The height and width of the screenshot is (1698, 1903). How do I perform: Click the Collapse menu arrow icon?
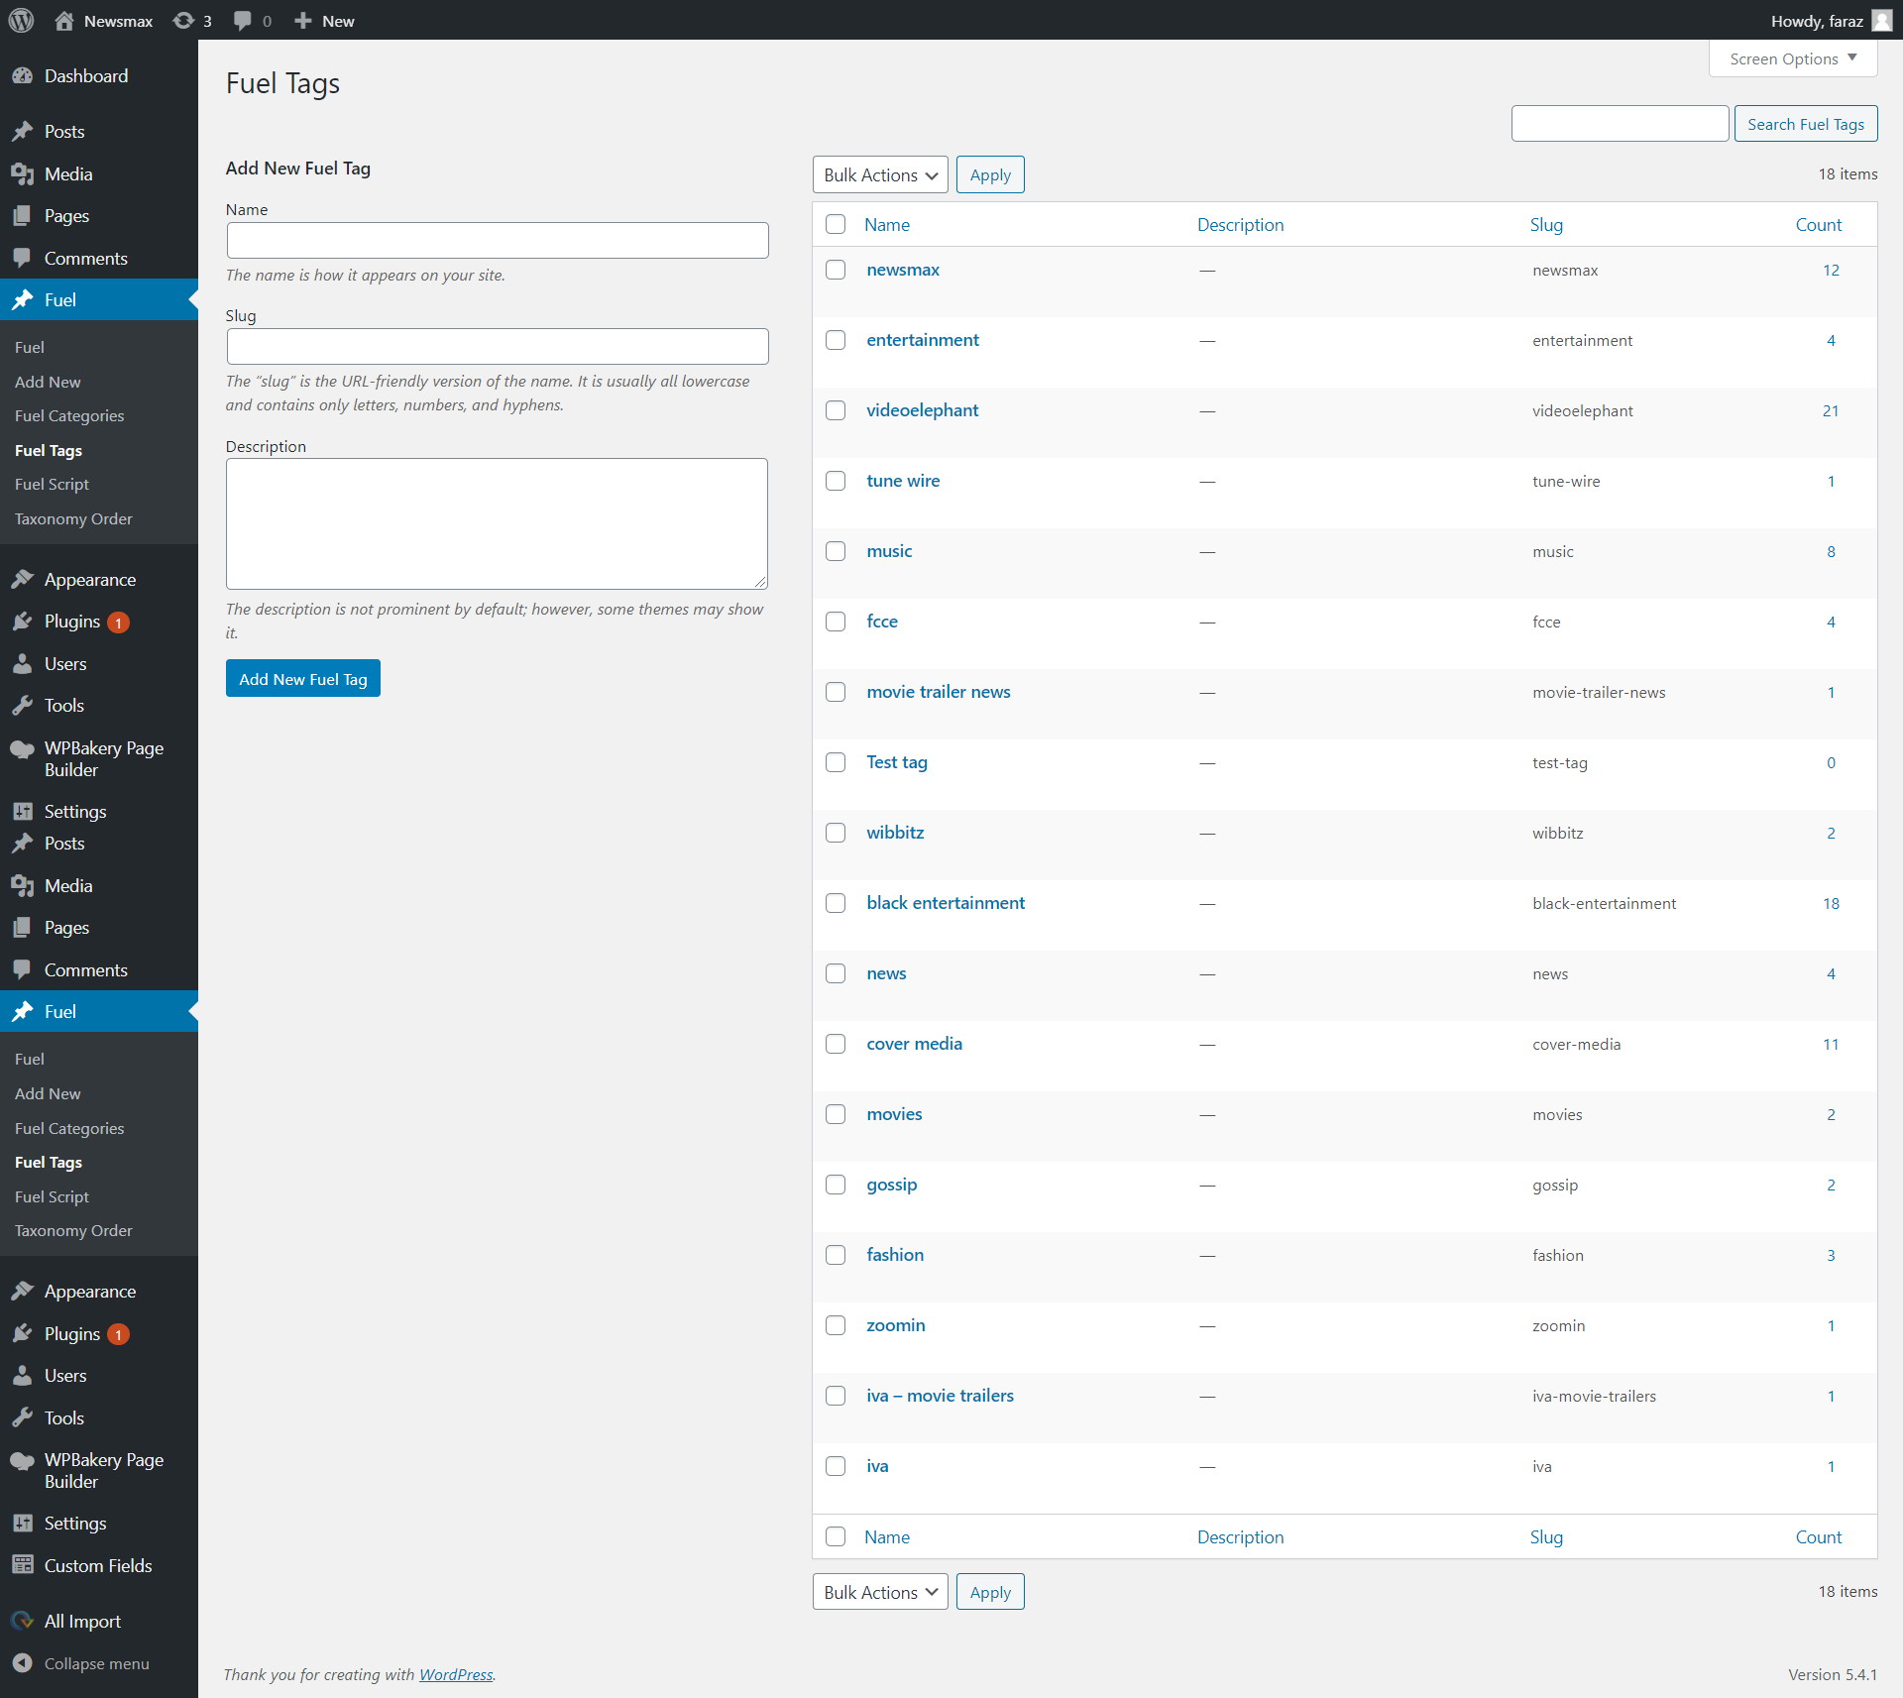(22, 1663)
